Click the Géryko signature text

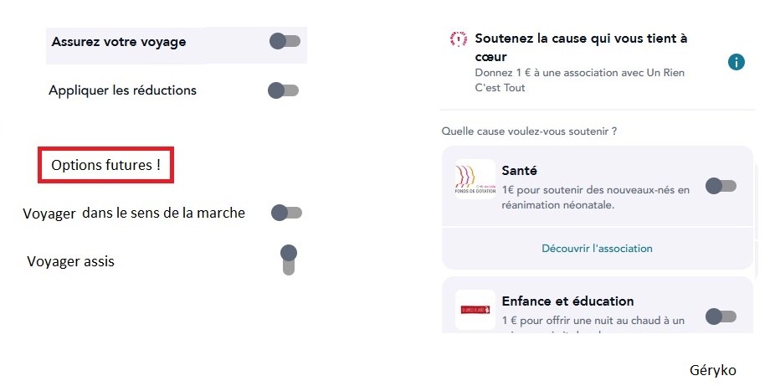click(713, 370)
